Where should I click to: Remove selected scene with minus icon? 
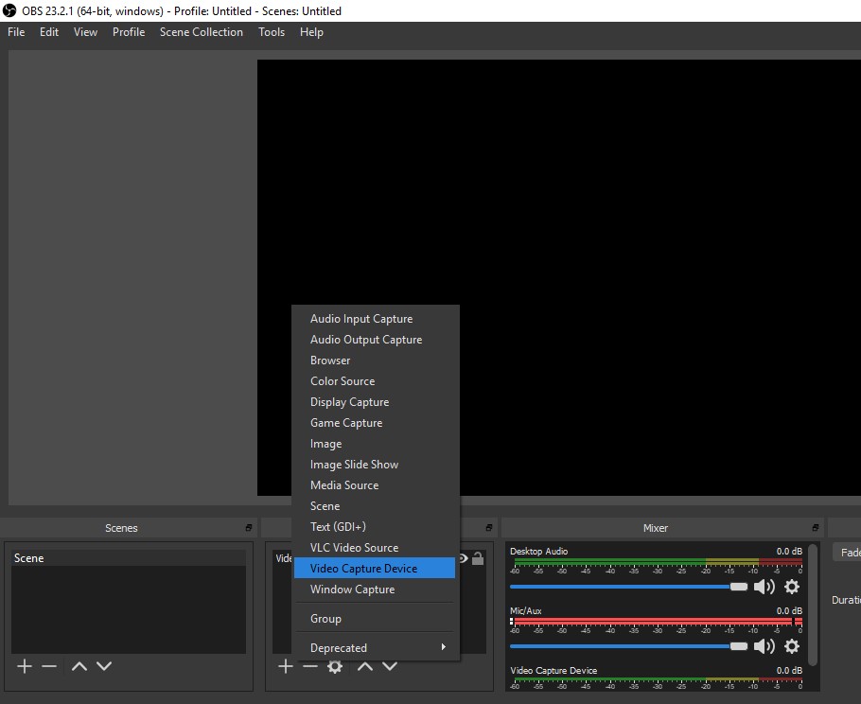click(x=49, y=666)
